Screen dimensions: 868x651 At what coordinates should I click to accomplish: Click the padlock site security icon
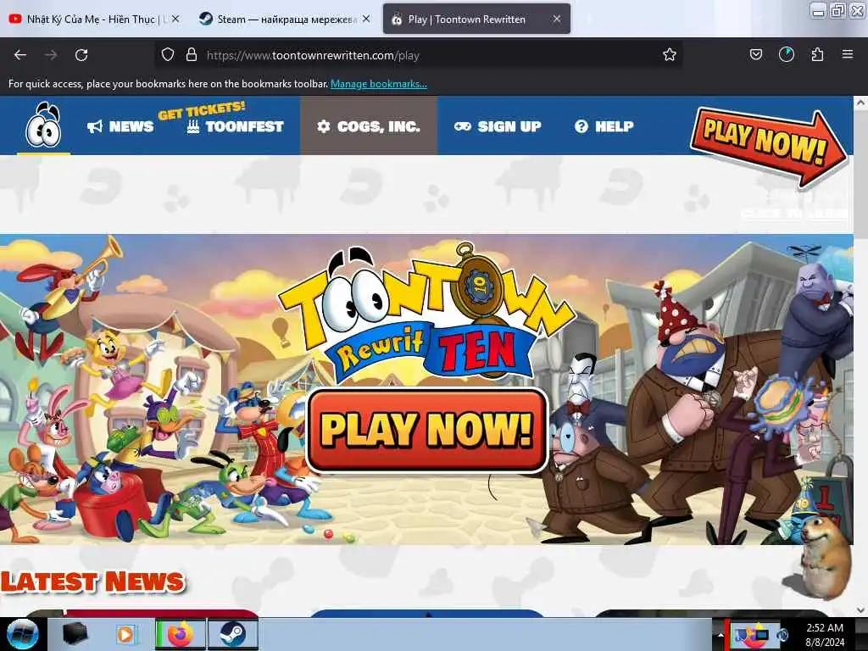[192, 55]
